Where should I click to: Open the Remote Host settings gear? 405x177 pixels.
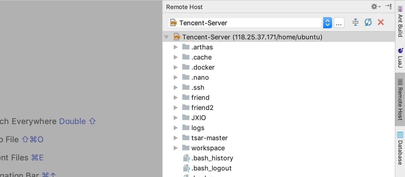point(375,7)
